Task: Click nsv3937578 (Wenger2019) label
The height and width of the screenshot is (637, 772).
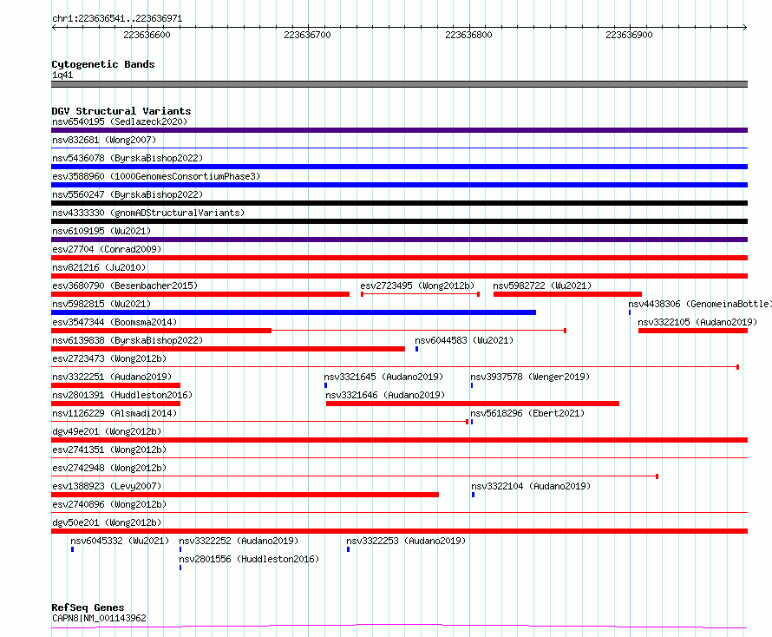Action: pyautogui.click(x=530, y=377)
